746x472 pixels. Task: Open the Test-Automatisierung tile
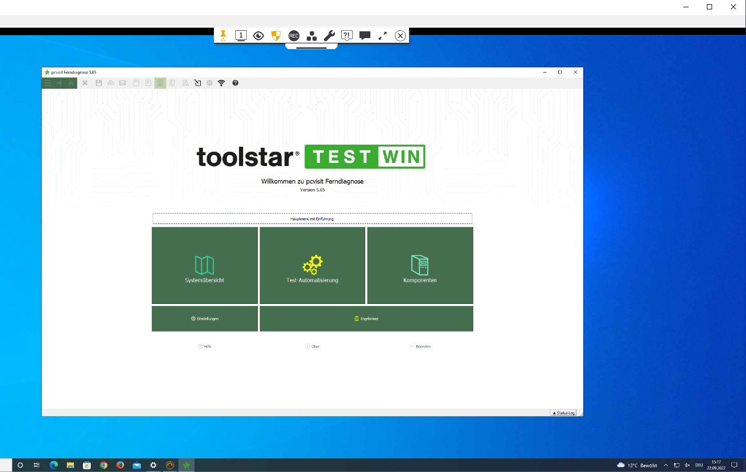[x=312, y=265]
